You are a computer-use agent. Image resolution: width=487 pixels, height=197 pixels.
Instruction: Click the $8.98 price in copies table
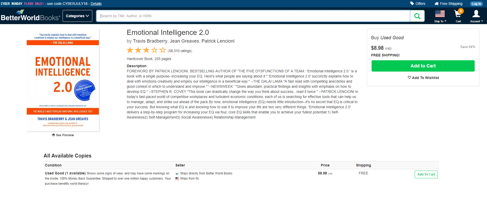(325, 173)
